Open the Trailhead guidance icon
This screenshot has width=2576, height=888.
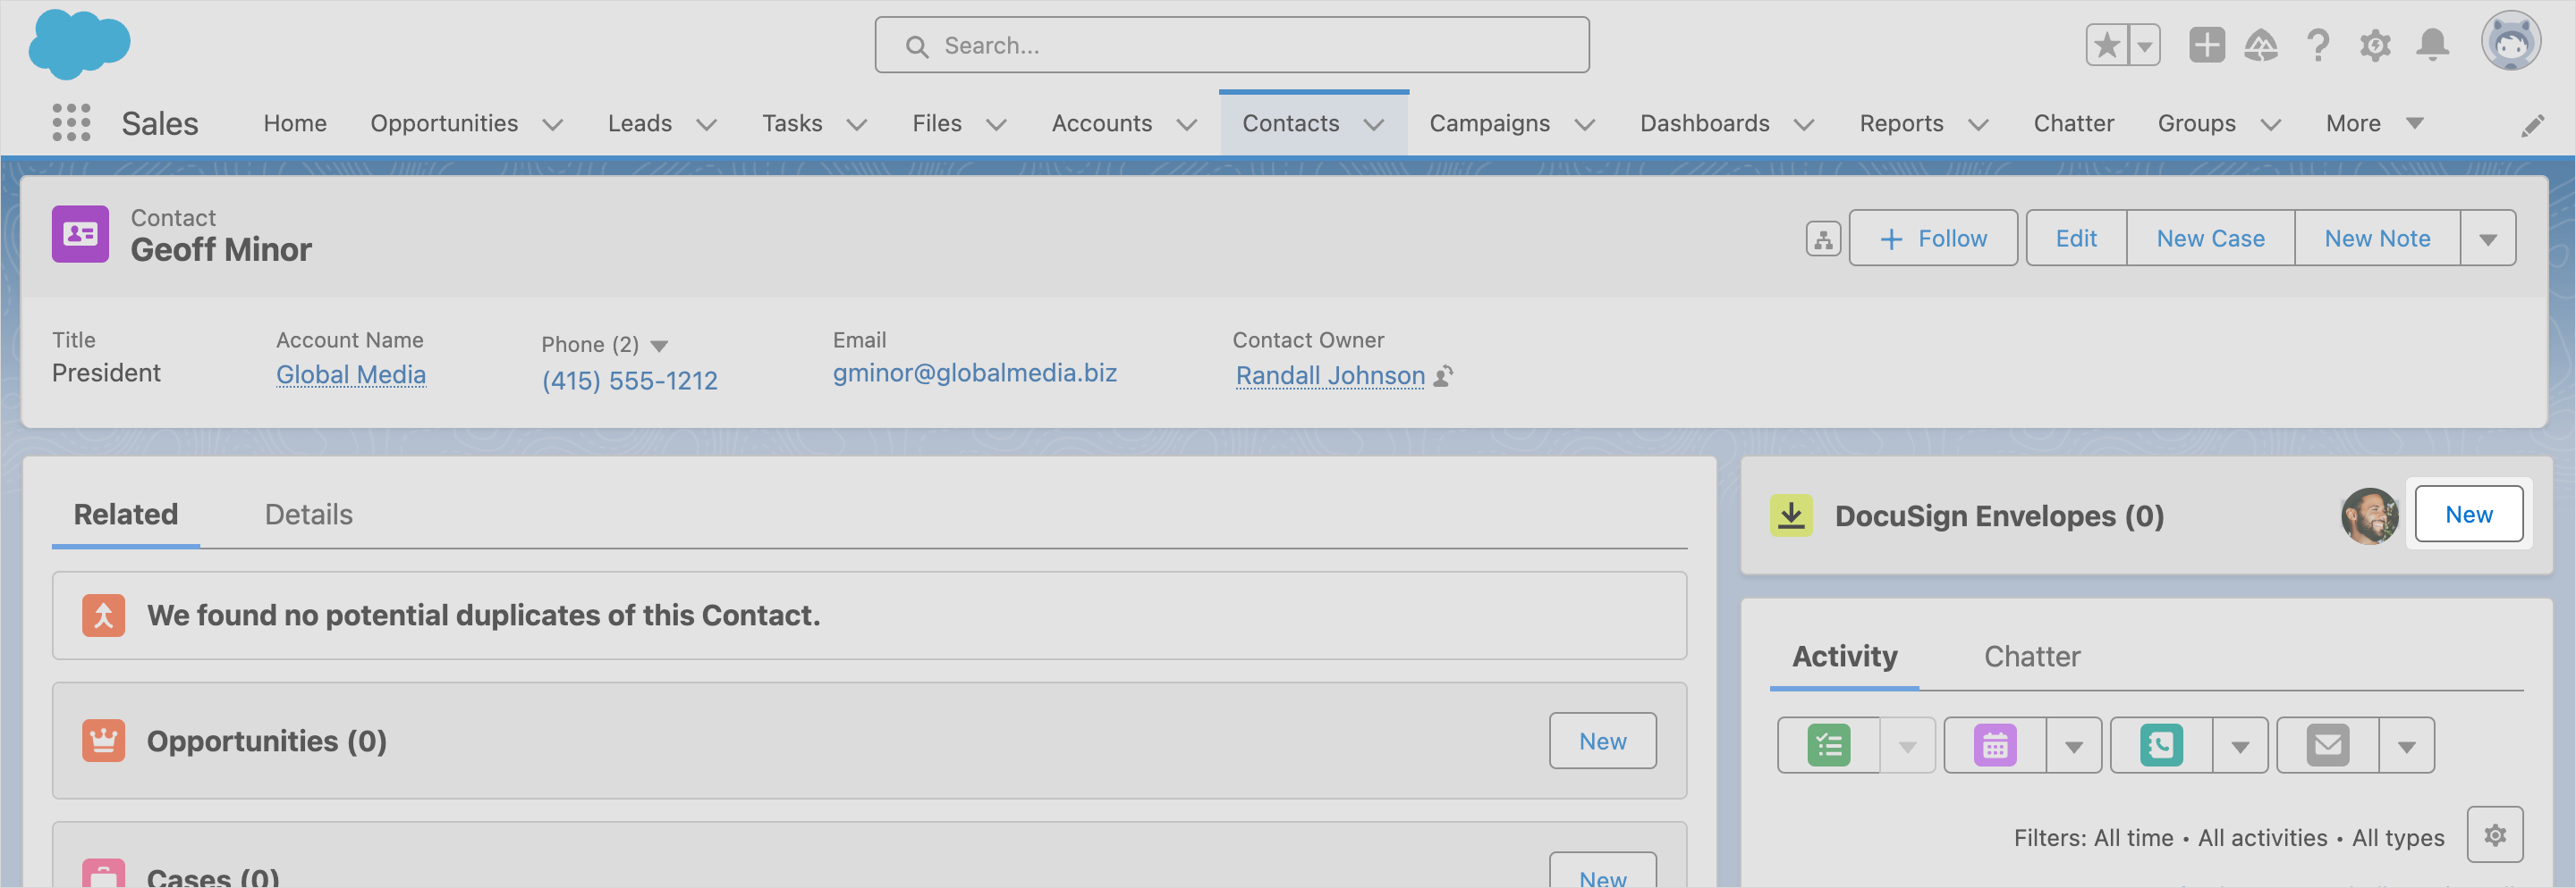click(2261, 46)
